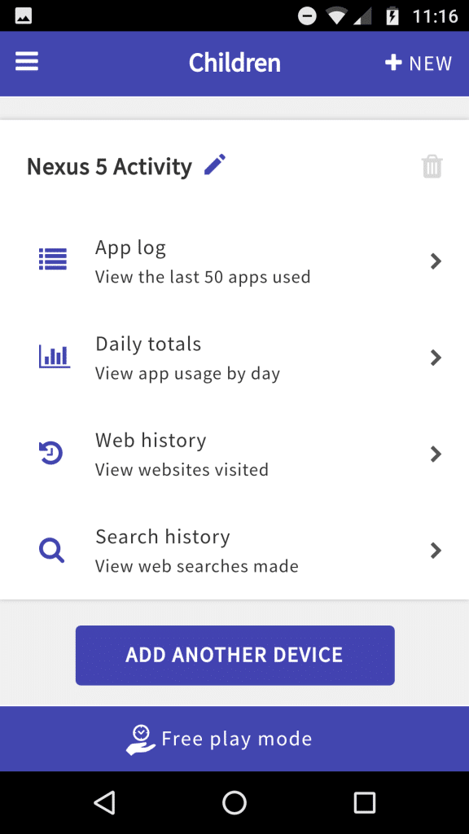Expand the Search history chevron
Screen dimensions: 469x834
436,550
